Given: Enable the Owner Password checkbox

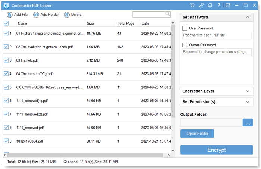Looking at the screenshot, I should 185,45.
